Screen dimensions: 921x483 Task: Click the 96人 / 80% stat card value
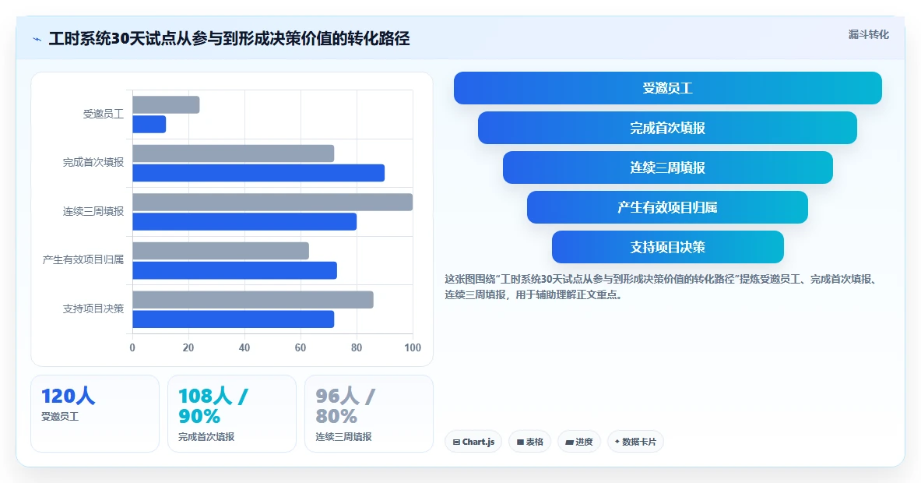(x=345, y=405)
